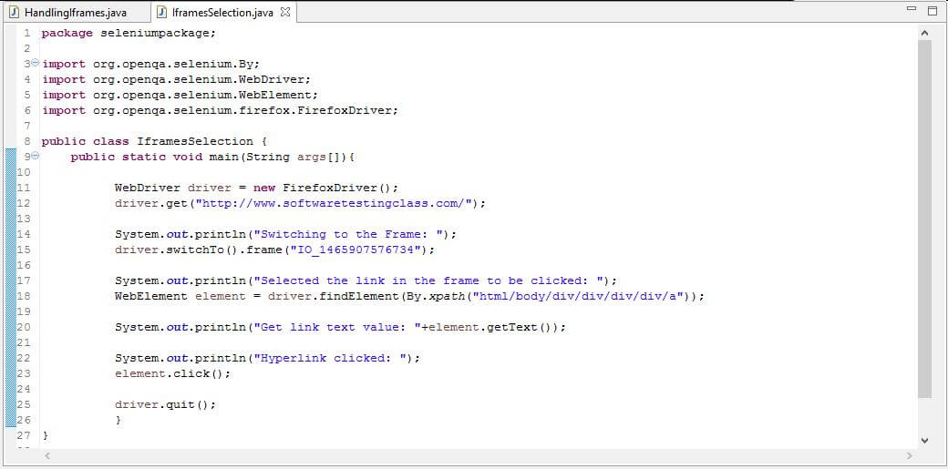Click the Java file icon on HandlingIframes.java tab

14,12
